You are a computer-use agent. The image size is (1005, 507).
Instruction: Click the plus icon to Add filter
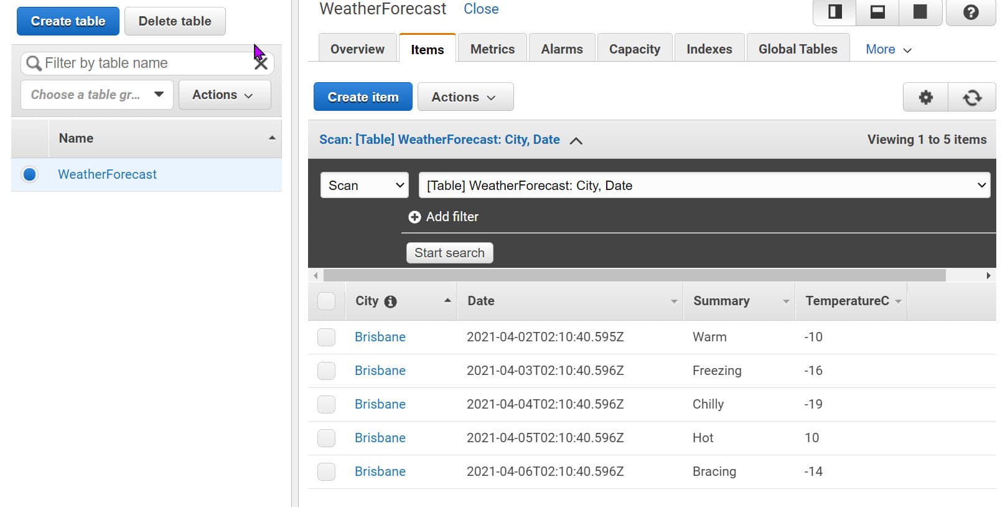click(414, 217)
